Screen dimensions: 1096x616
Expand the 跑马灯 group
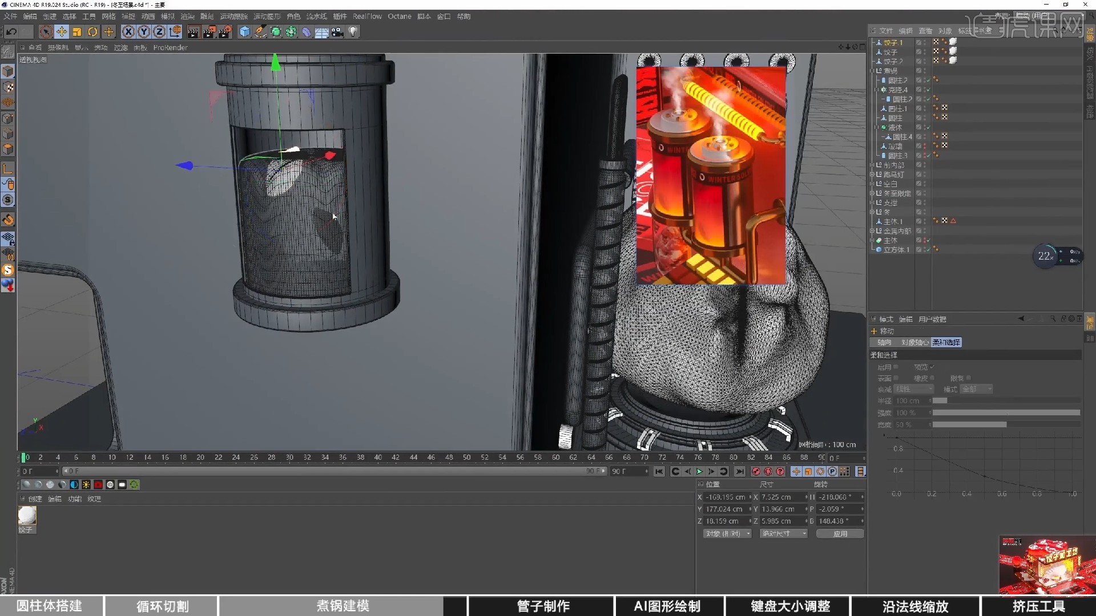(872, 175)
